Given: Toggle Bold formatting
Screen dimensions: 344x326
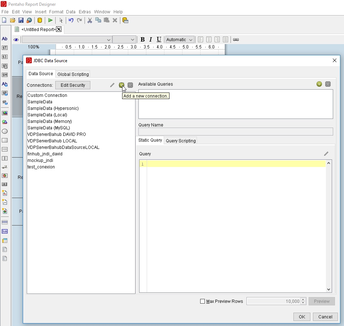Looking at the screenshot, I should click(x=143, y=39).
